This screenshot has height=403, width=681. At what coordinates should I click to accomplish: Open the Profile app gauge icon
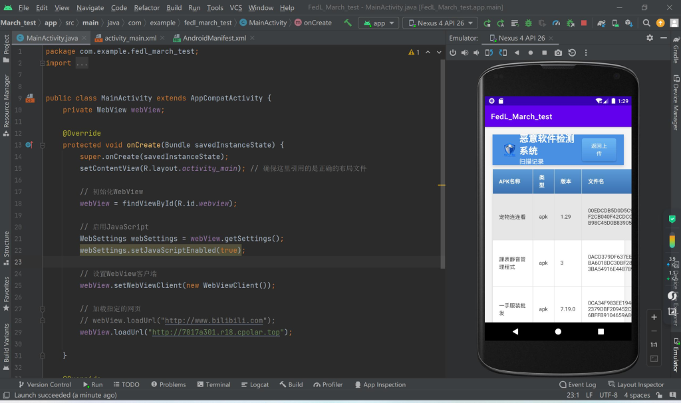coord(555,23)
